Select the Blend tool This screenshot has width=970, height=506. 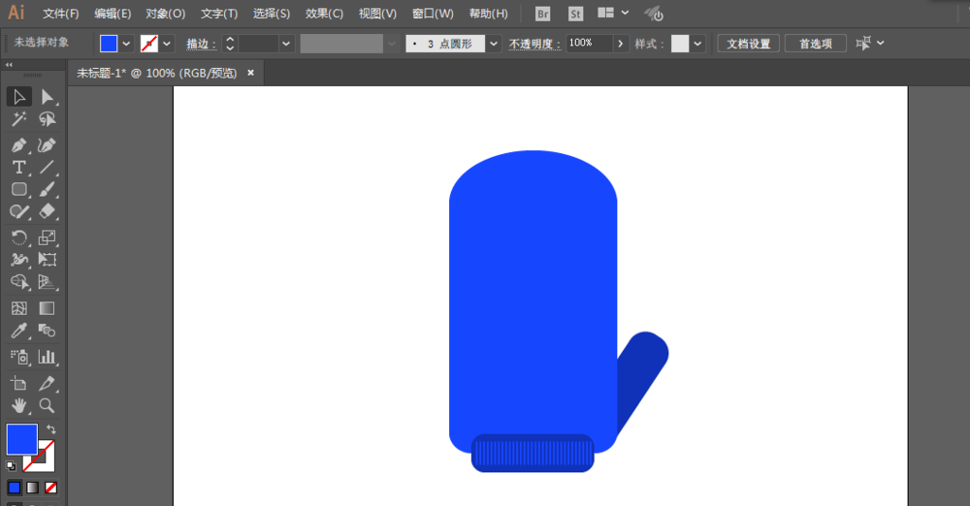coord(47,331)
